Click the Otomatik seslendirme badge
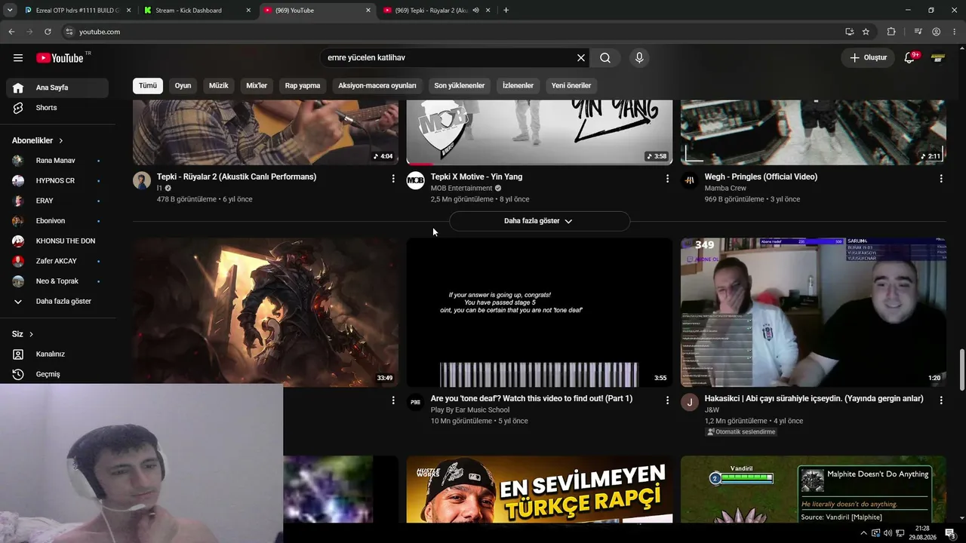This screenshot has width=966, height=543. tap(741, 432)
